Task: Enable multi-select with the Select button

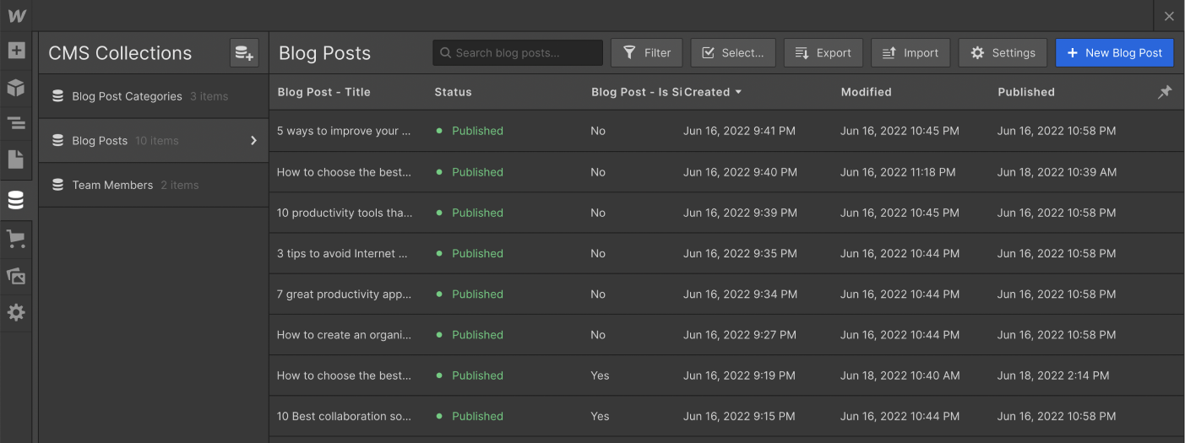Action: (x=733, y=52)
